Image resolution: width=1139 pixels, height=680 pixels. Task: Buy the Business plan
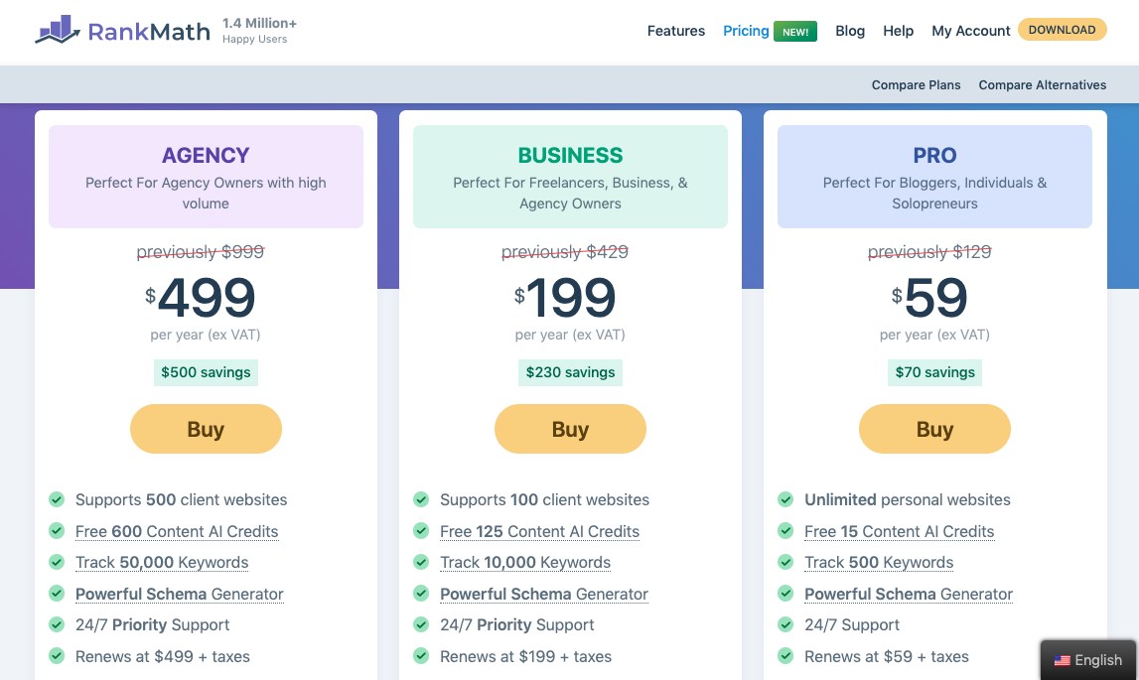[570, 429]
